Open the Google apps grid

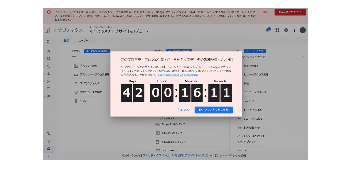coord(277,30)
